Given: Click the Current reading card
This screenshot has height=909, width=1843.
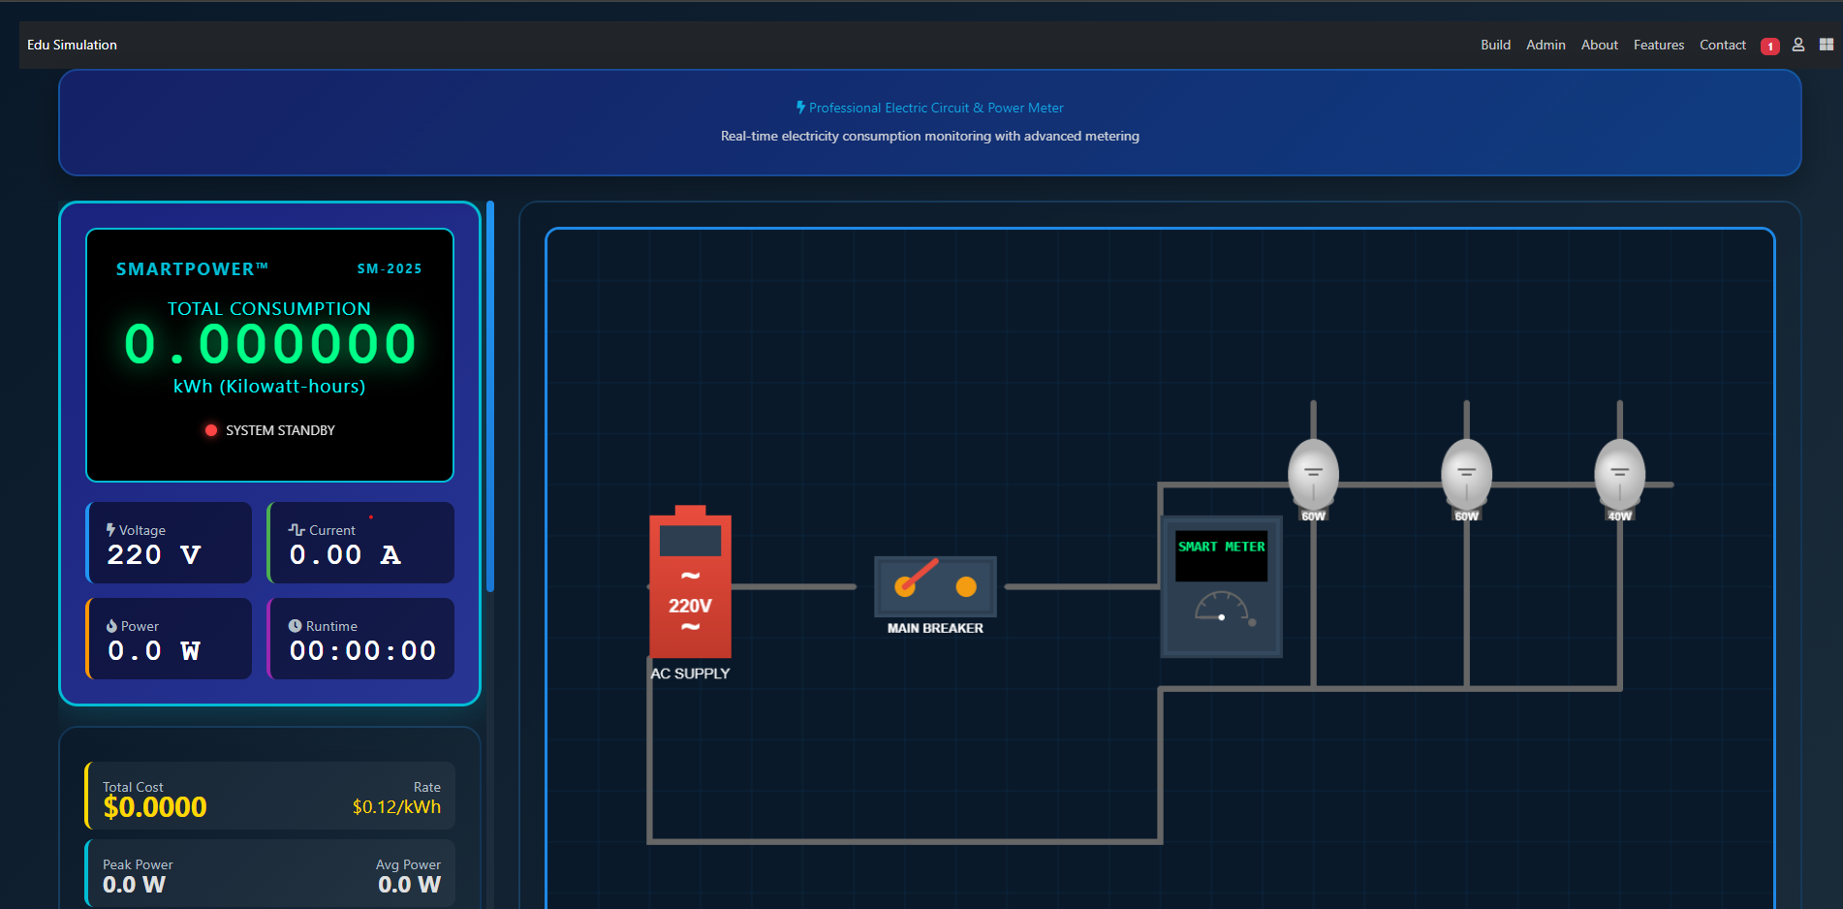Looking at the screenshot, I should [x=360, y=543].
